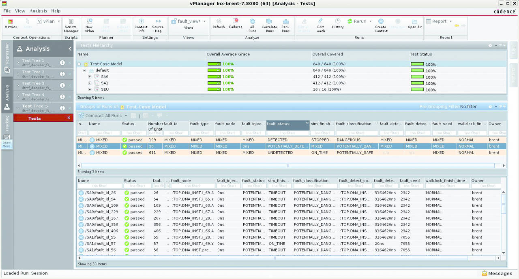The image size is (519, 279).
Task: Expand the SA0 hierarchy node
Action: click(x=90, y=76)
